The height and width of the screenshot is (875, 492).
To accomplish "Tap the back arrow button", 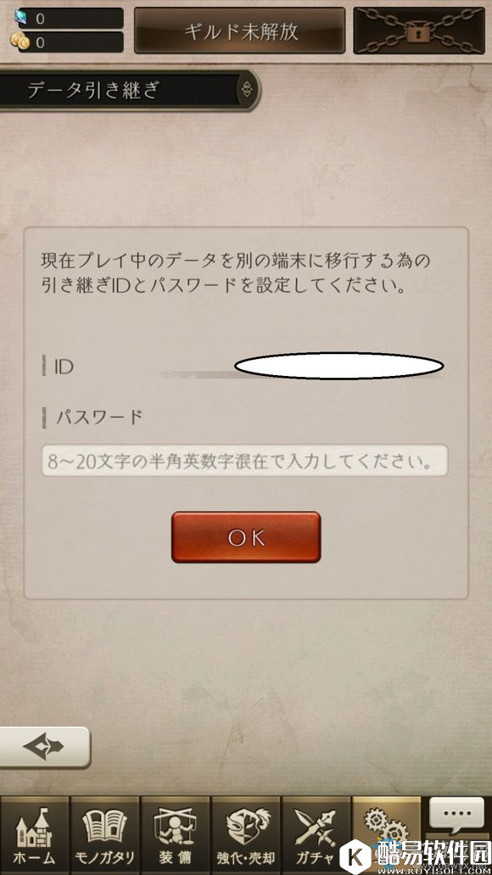I will (x=45, y=747).
